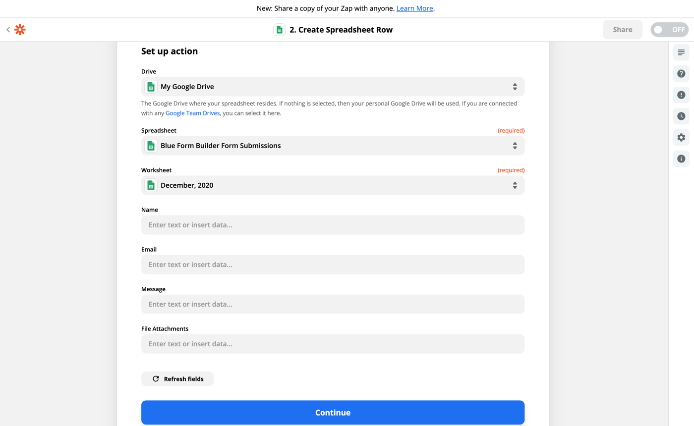The width and height of the screenshot is (694, 426).
Task: Click the Name input field
Action: point(333,224)
